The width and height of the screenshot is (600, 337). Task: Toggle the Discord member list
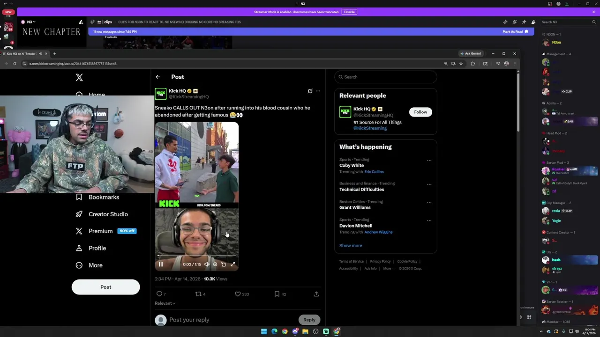[x=533, y=22]
